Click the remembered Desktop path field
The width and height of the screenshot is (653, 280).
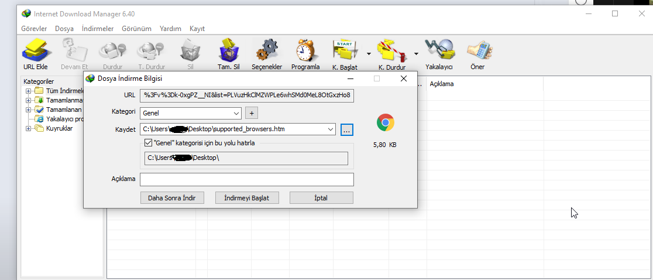pos(246,158)
